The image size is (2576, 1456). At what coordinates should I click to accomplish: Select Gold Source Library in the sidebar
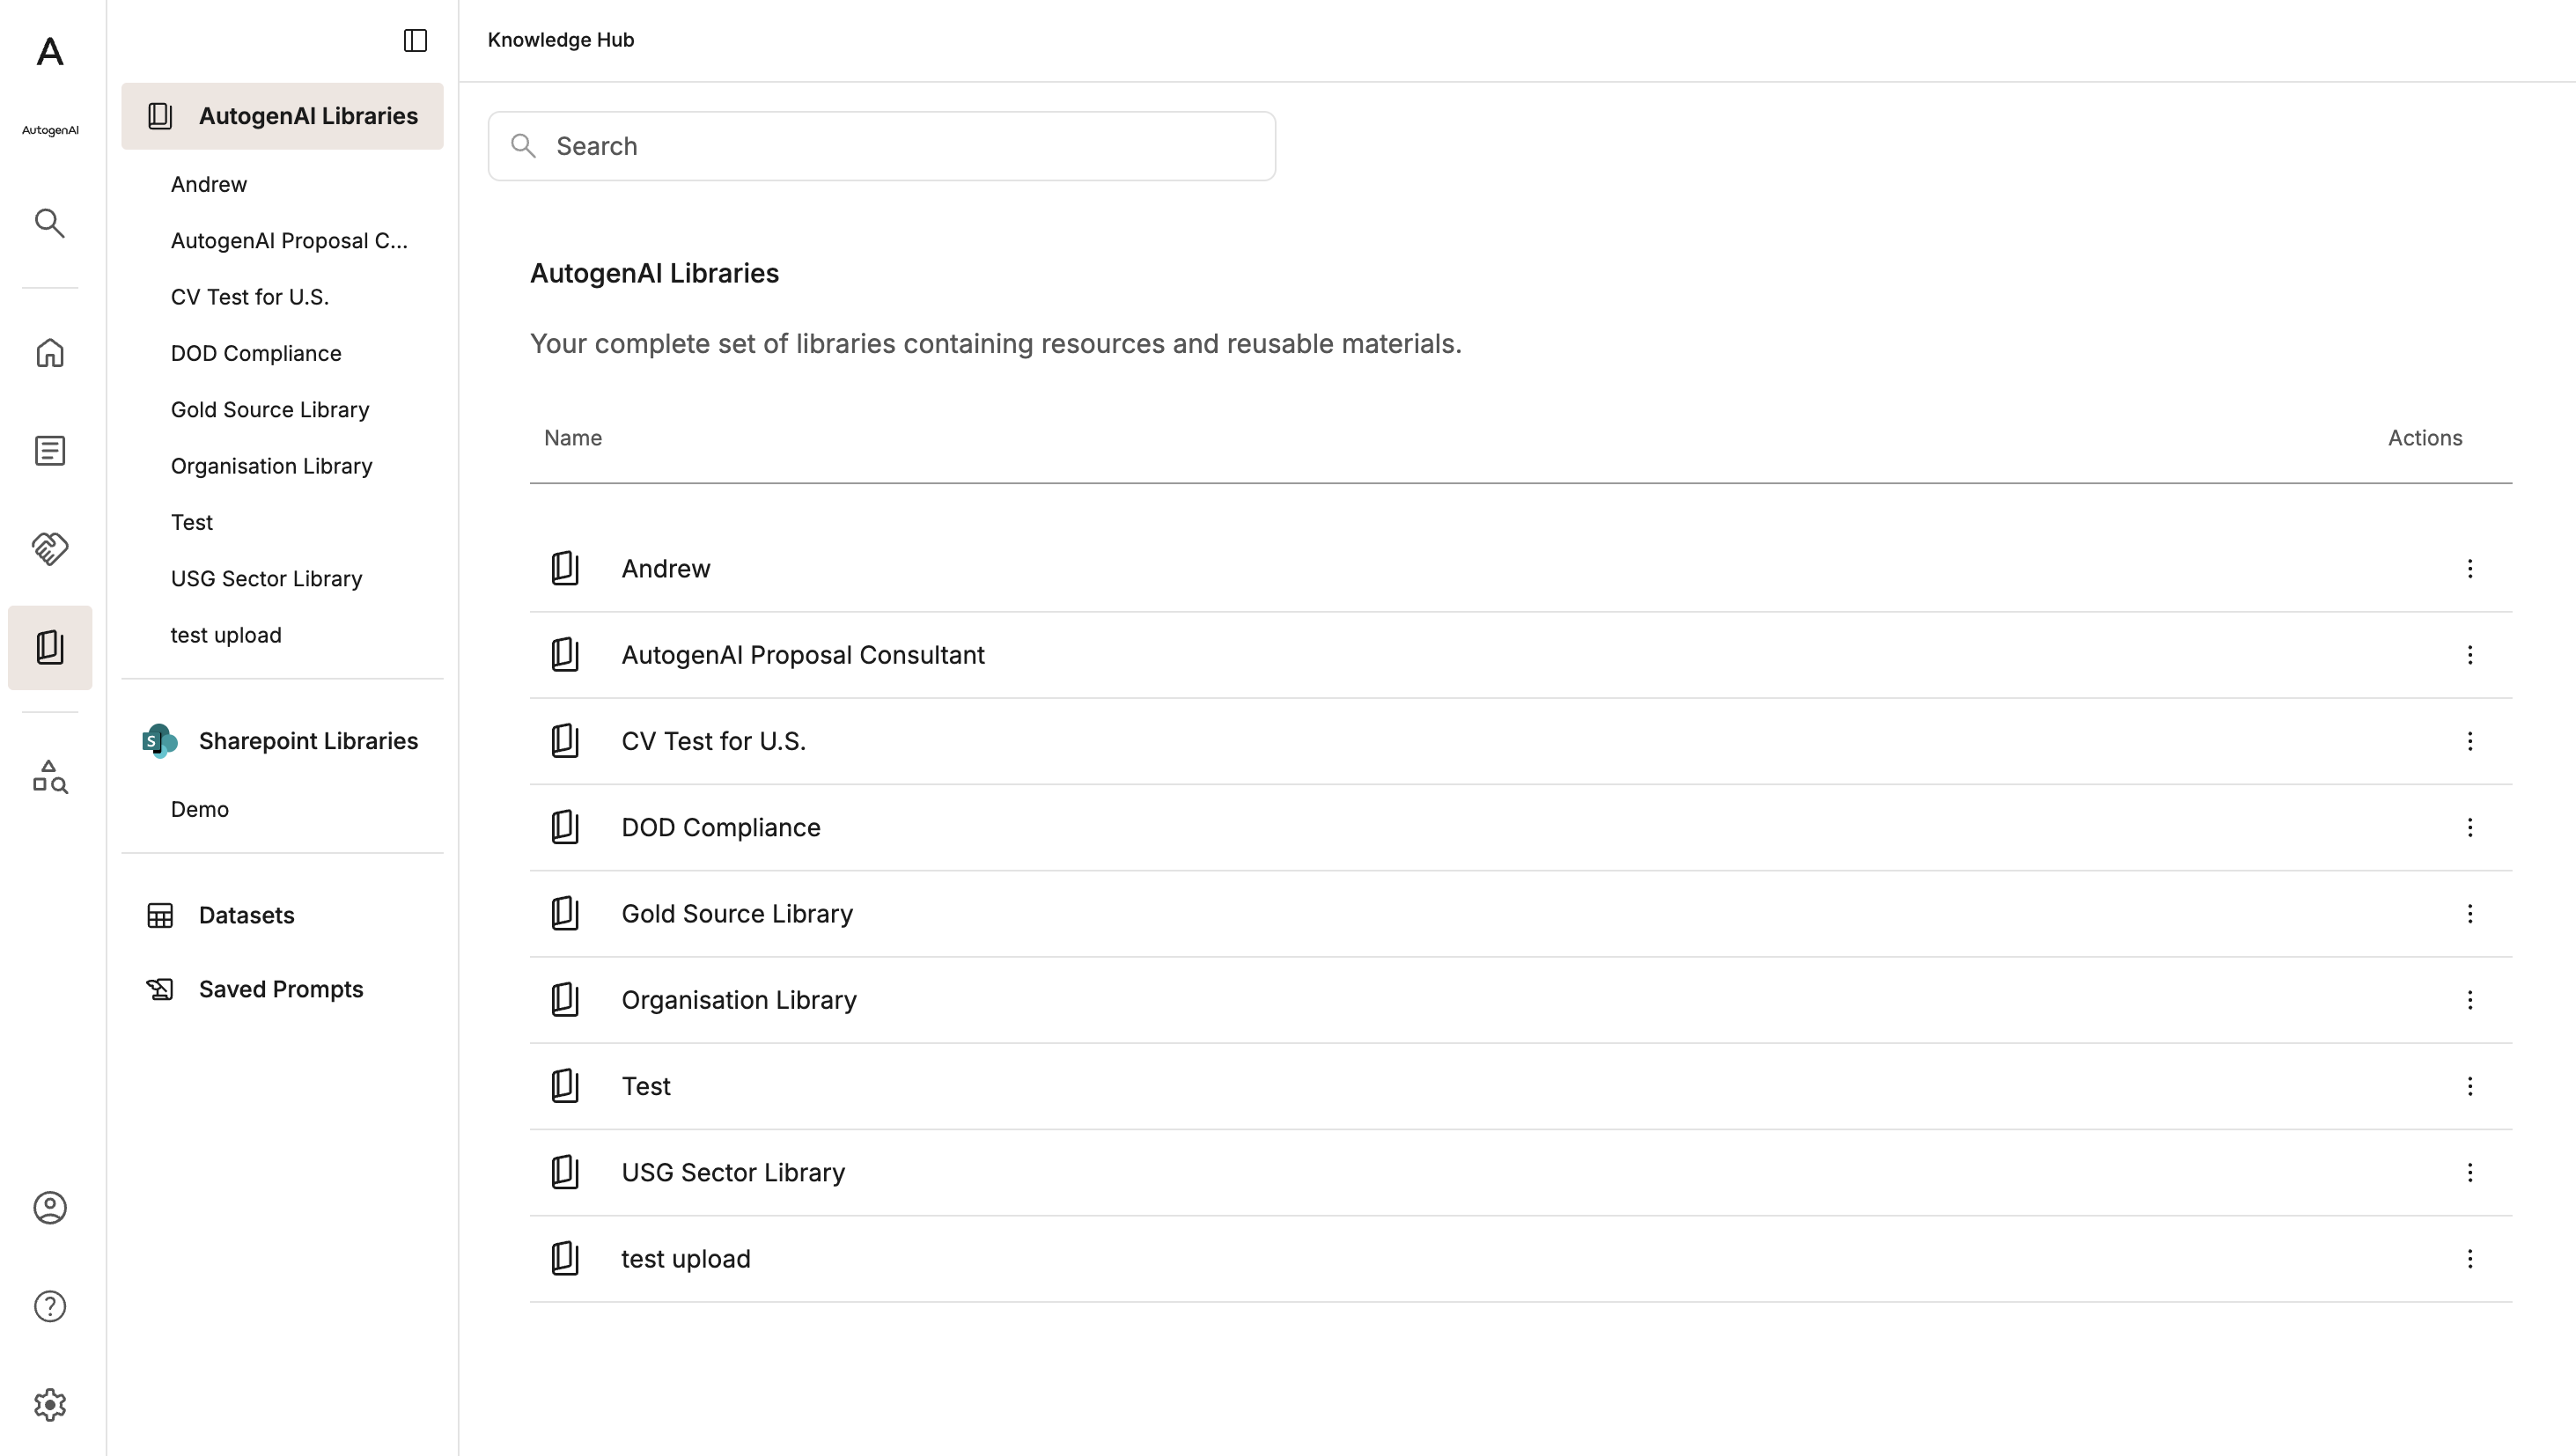point(270,410)
